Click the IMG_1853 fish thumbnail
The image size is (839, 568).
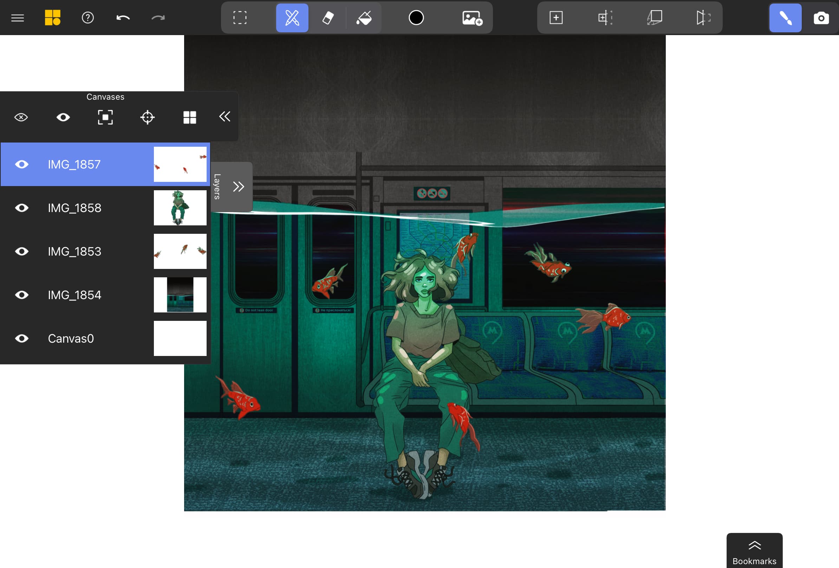(180, 251)
